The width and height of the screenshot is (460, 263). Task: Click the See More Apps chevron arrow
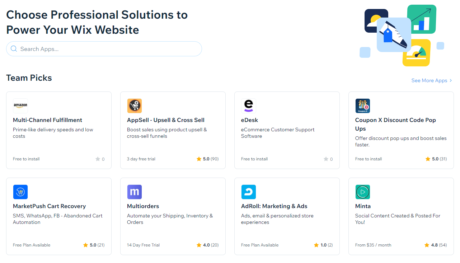451,81
